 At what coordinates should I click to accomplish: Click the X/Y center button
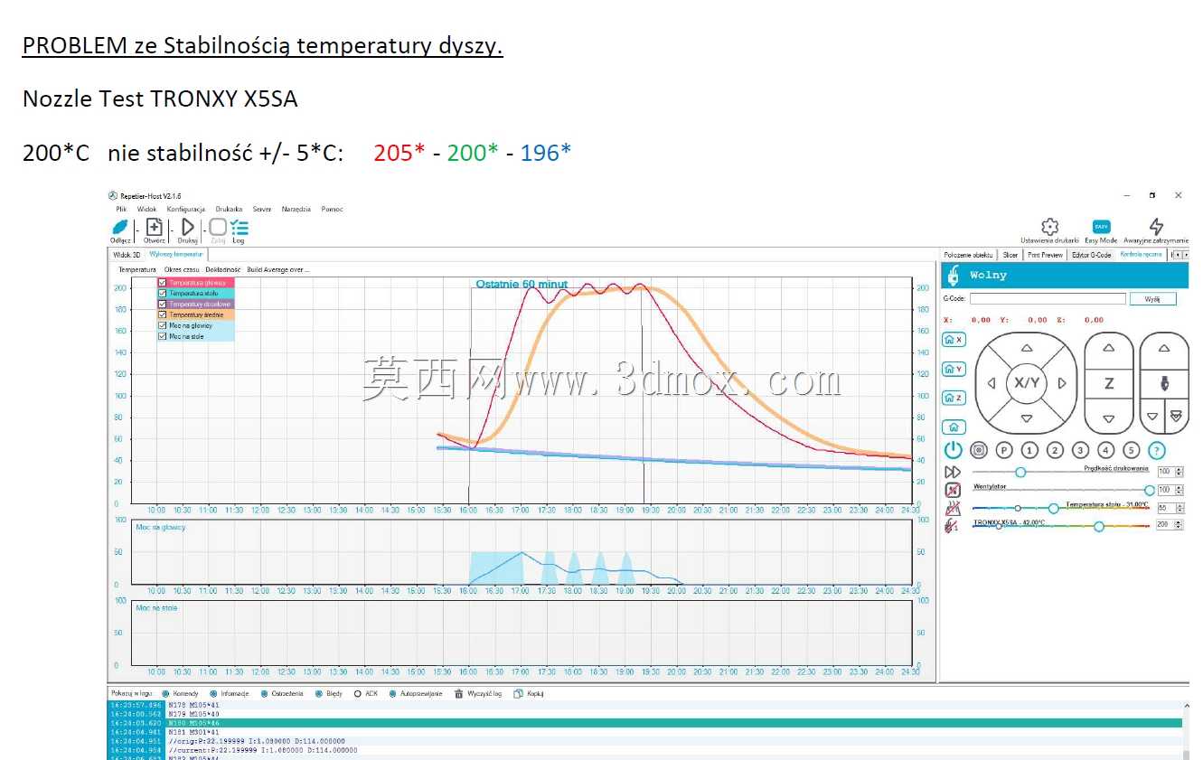pyautogui.click(x=1027, y=383)
